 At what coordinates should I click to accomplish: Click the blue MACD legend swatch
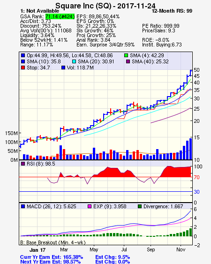pos(23,206)
